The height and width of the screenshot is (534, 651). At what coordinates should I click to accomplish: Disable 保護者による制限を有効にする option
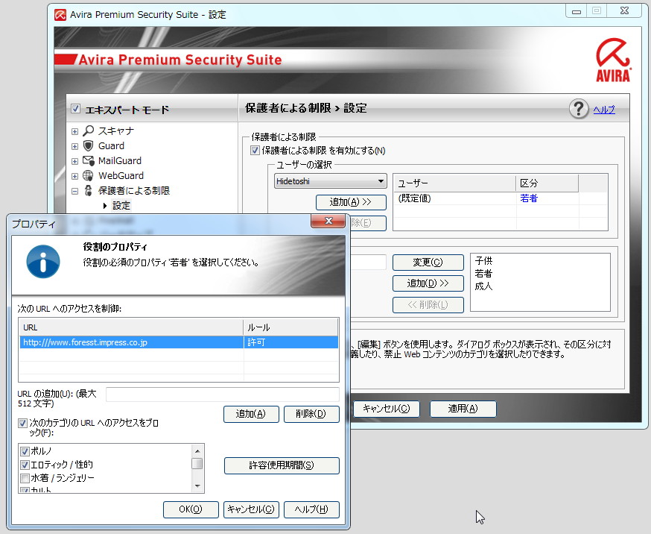(x=254, y=150)
